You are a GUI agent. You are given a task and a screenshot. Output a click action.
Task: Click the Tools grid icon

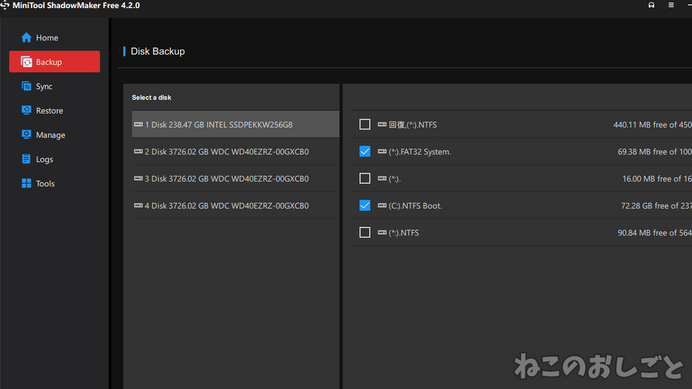point(27,183)
